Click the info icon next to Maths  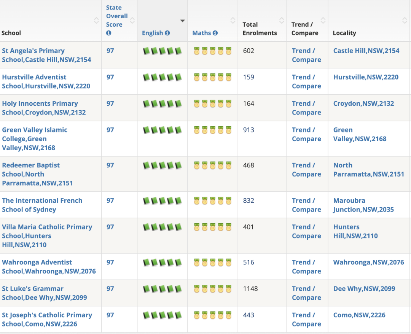215,33
